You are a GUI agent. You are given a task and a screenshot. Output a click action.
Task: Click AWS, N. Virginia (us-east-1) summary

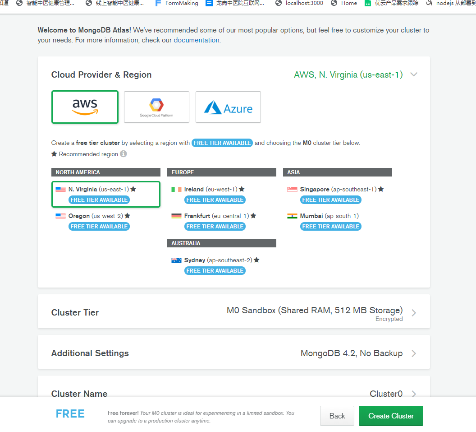tap(348, 75)
